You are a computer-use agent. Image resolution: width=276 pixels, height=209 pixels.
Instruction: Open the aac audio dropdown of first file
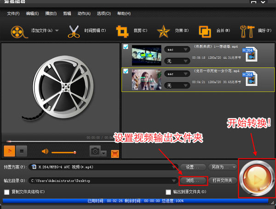177,49
